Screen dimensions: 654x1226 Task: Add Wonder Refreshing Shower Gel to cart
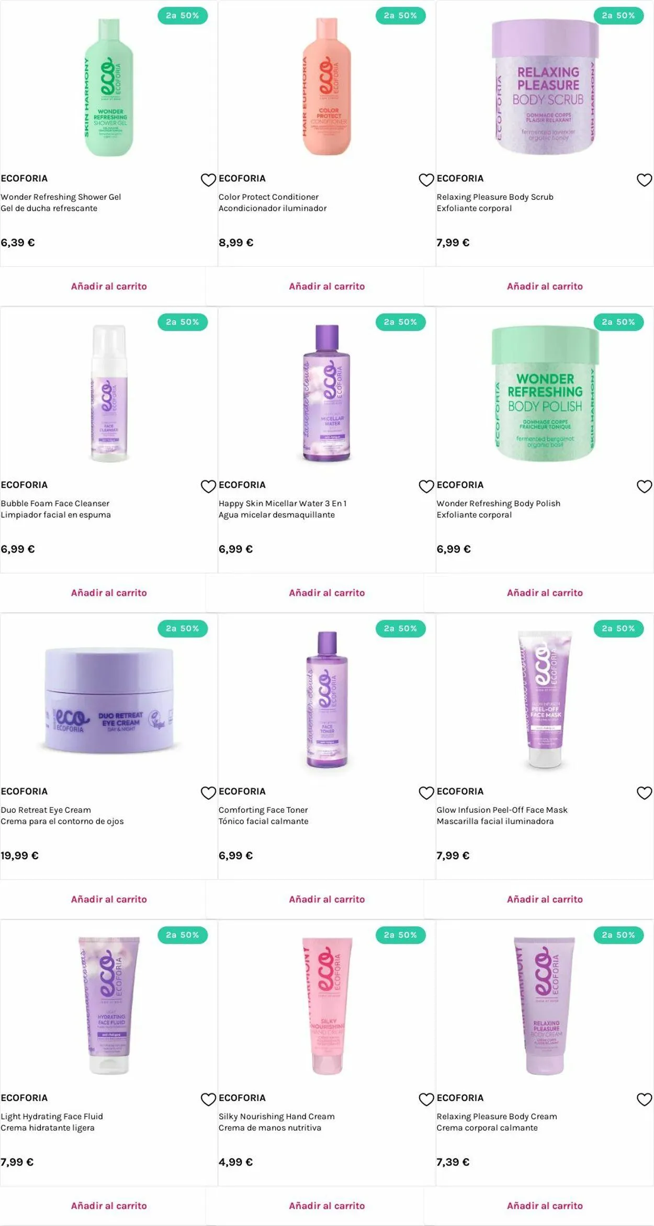[x=109, y=286]
